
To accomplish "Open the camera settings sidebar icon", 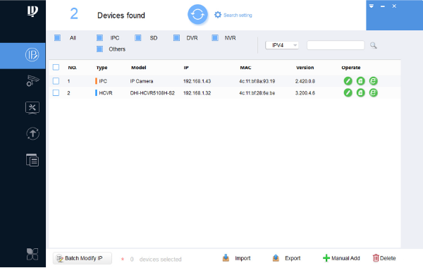I will point(32,81).
